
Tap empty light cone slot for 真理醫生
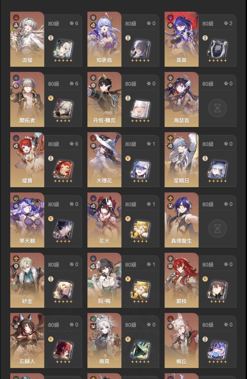[217, 228]
